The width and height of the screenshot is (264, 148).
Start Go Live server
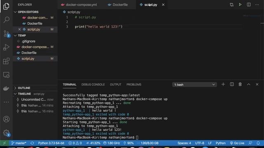coord(237,143)
